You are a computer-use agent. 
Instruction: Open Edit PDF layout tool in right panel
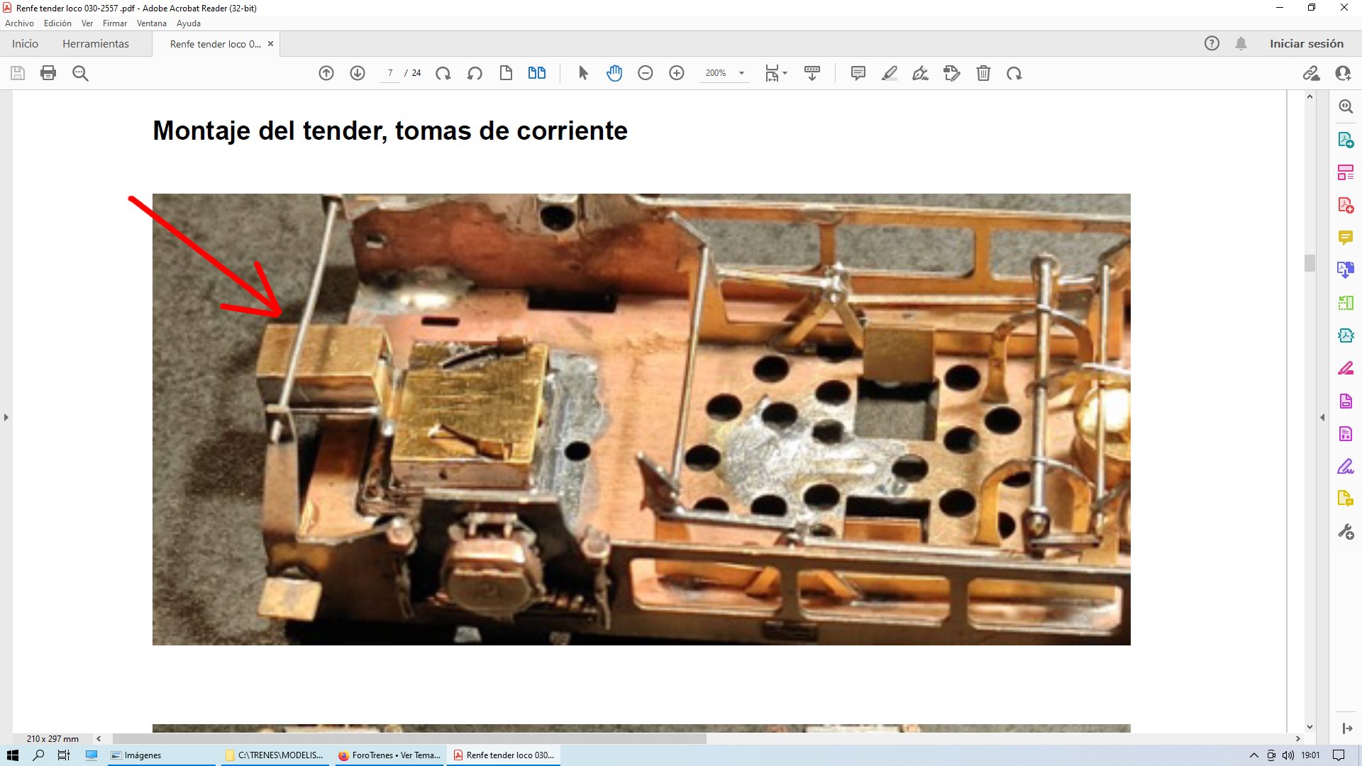[1346, 172]
